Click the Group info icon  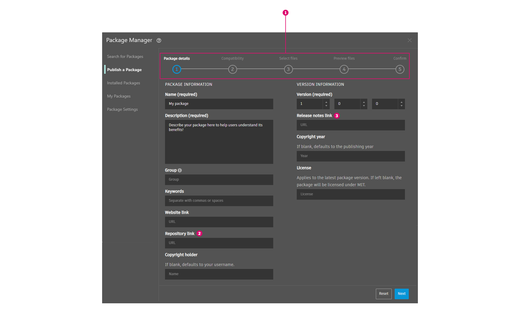pos(180,170)
